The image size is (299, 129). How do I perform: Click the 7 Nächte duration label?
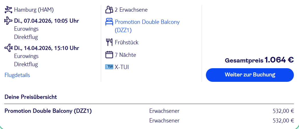[125, 55]
